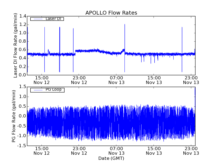Click the 0.5 tick on PG Flow axis
The image size is (217, 162).
(23, 106)
